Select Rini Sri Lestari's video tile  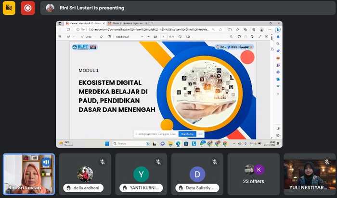point(29,174)
